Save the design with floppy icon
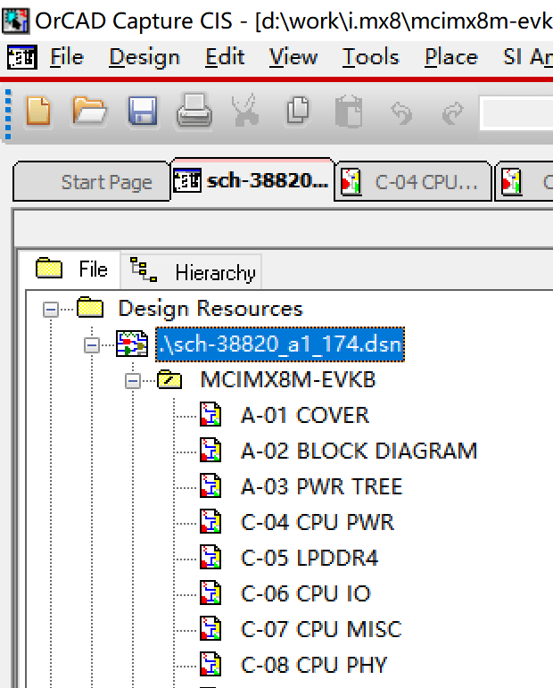 (x=143, y=111)
